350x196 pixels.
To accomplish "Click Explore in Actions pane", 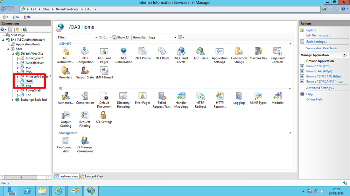I will (x=311, y=30).
